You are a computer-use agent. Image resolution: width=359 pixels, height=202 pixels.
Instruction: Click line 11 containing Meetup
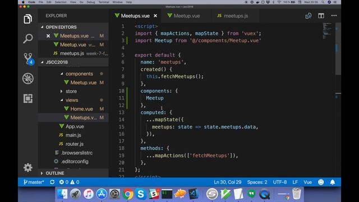point(155,98)
